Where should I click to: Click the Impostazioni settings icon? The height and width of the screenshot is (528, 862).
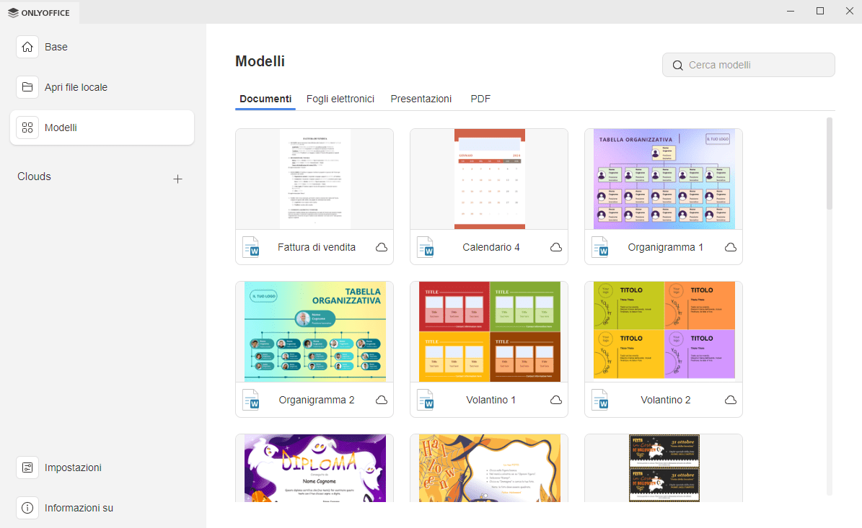[x=27, y=467]
